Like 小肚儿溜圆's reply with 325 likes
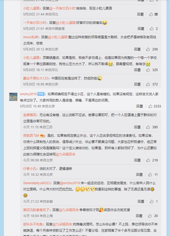The width and height of the screenshot is (169, 236). click(x=148, y=70)
